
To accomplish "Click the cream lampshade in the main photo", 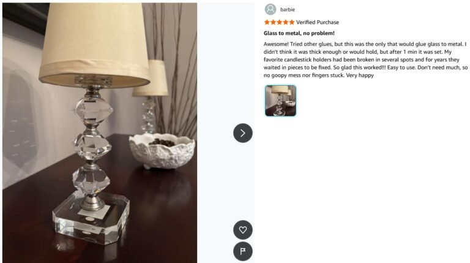I will [94, 44].
